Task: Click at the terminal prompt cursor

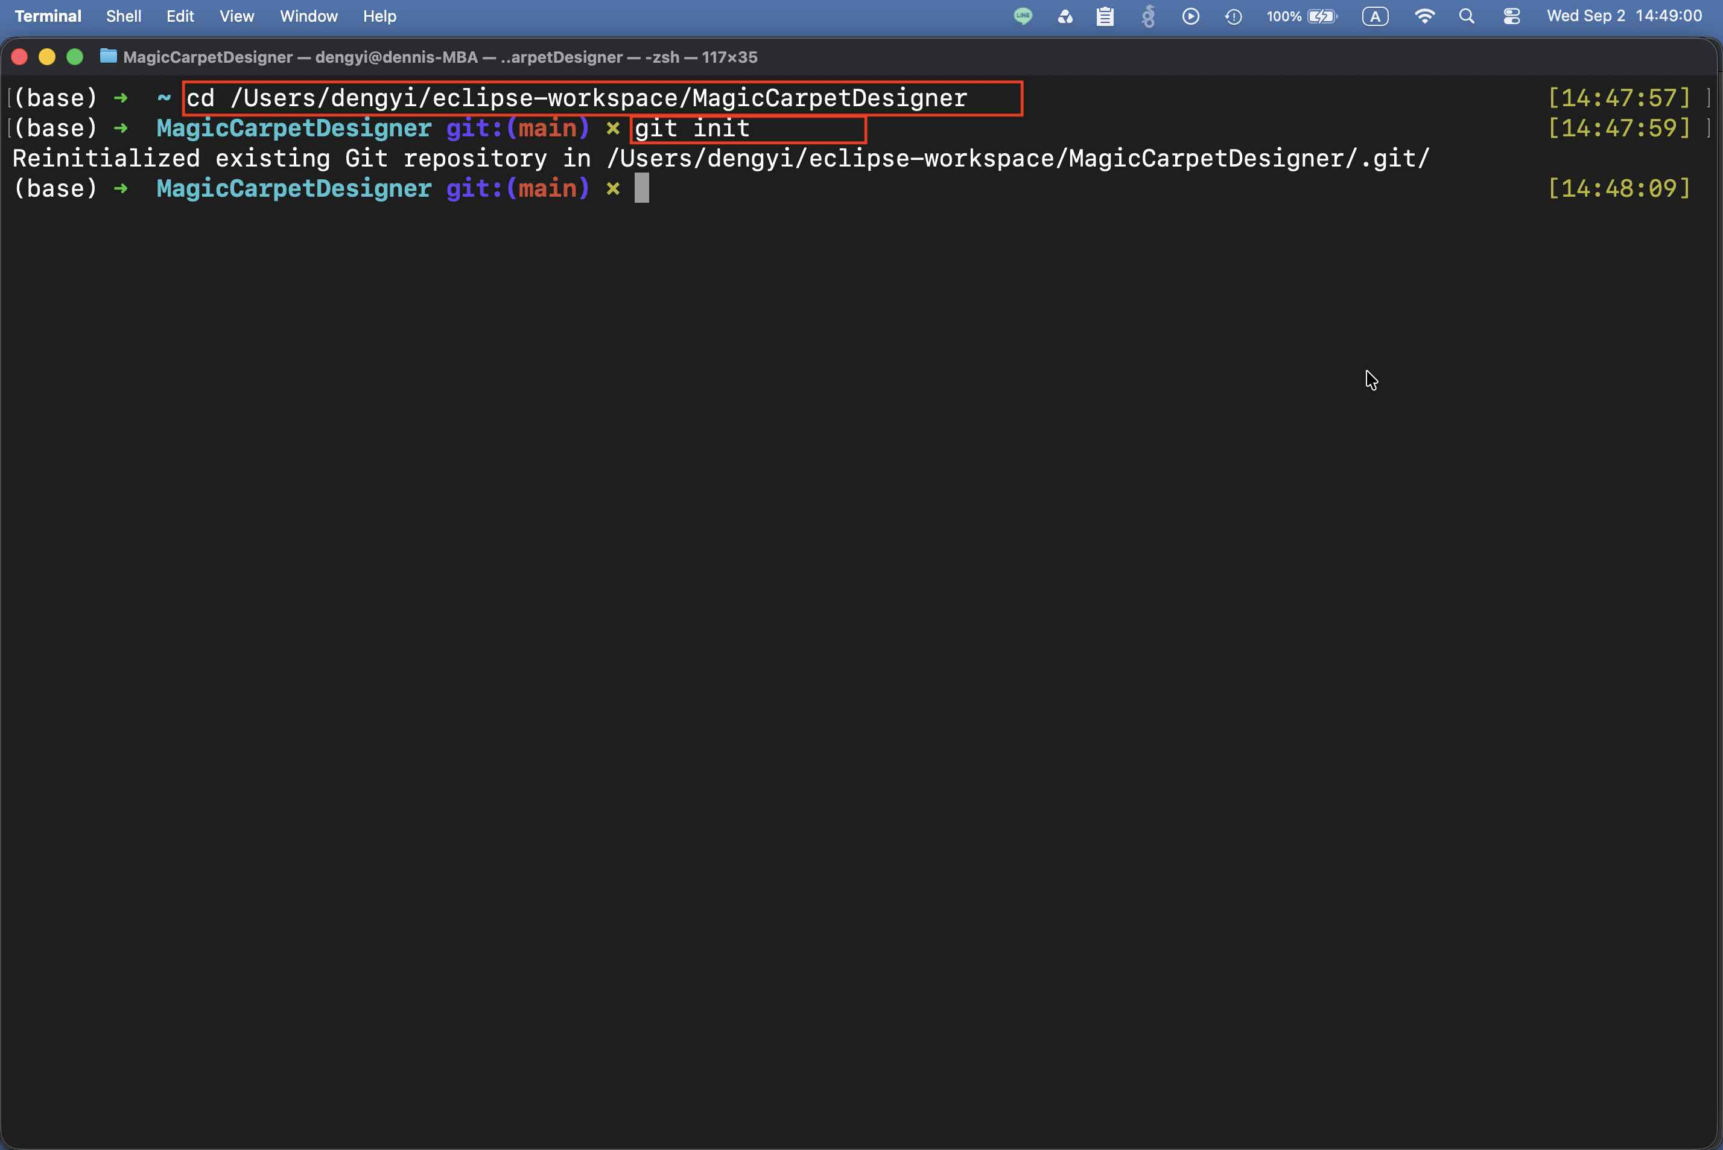Action: click(x=641, y=188)
